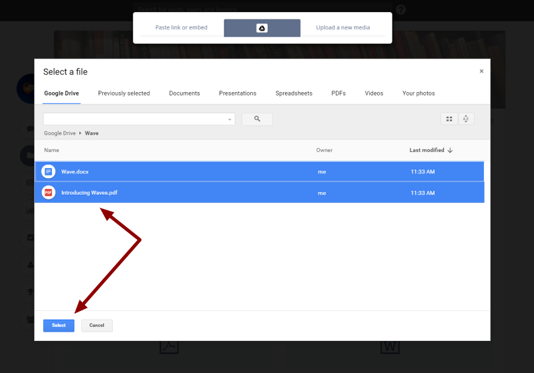534x373 pixels.
Task: Open the PDFs tab
Action: pyautogui.click(x=338, y=93)
